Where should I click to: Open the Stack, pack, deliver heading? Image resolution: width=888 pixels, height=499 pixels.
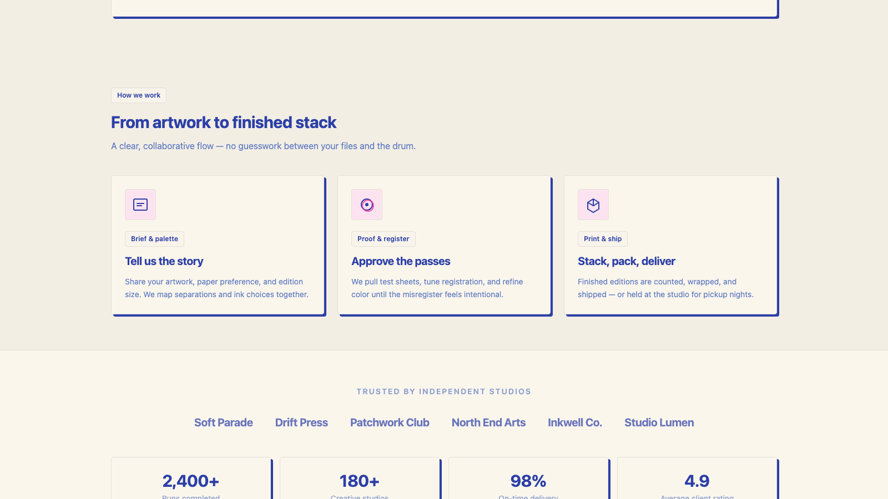[626, 261]
